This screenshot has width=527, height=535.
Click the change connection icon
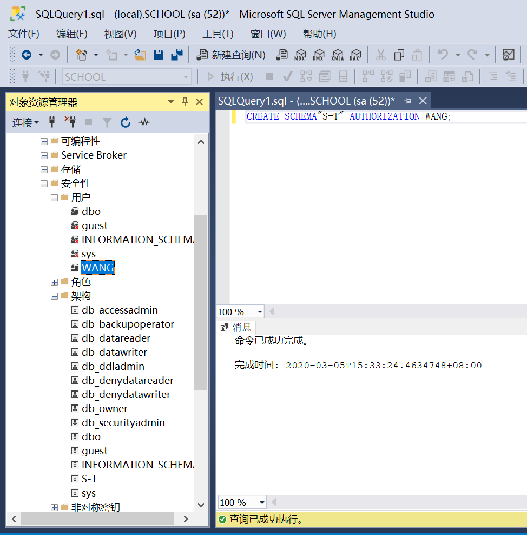[x=44, y=76]
